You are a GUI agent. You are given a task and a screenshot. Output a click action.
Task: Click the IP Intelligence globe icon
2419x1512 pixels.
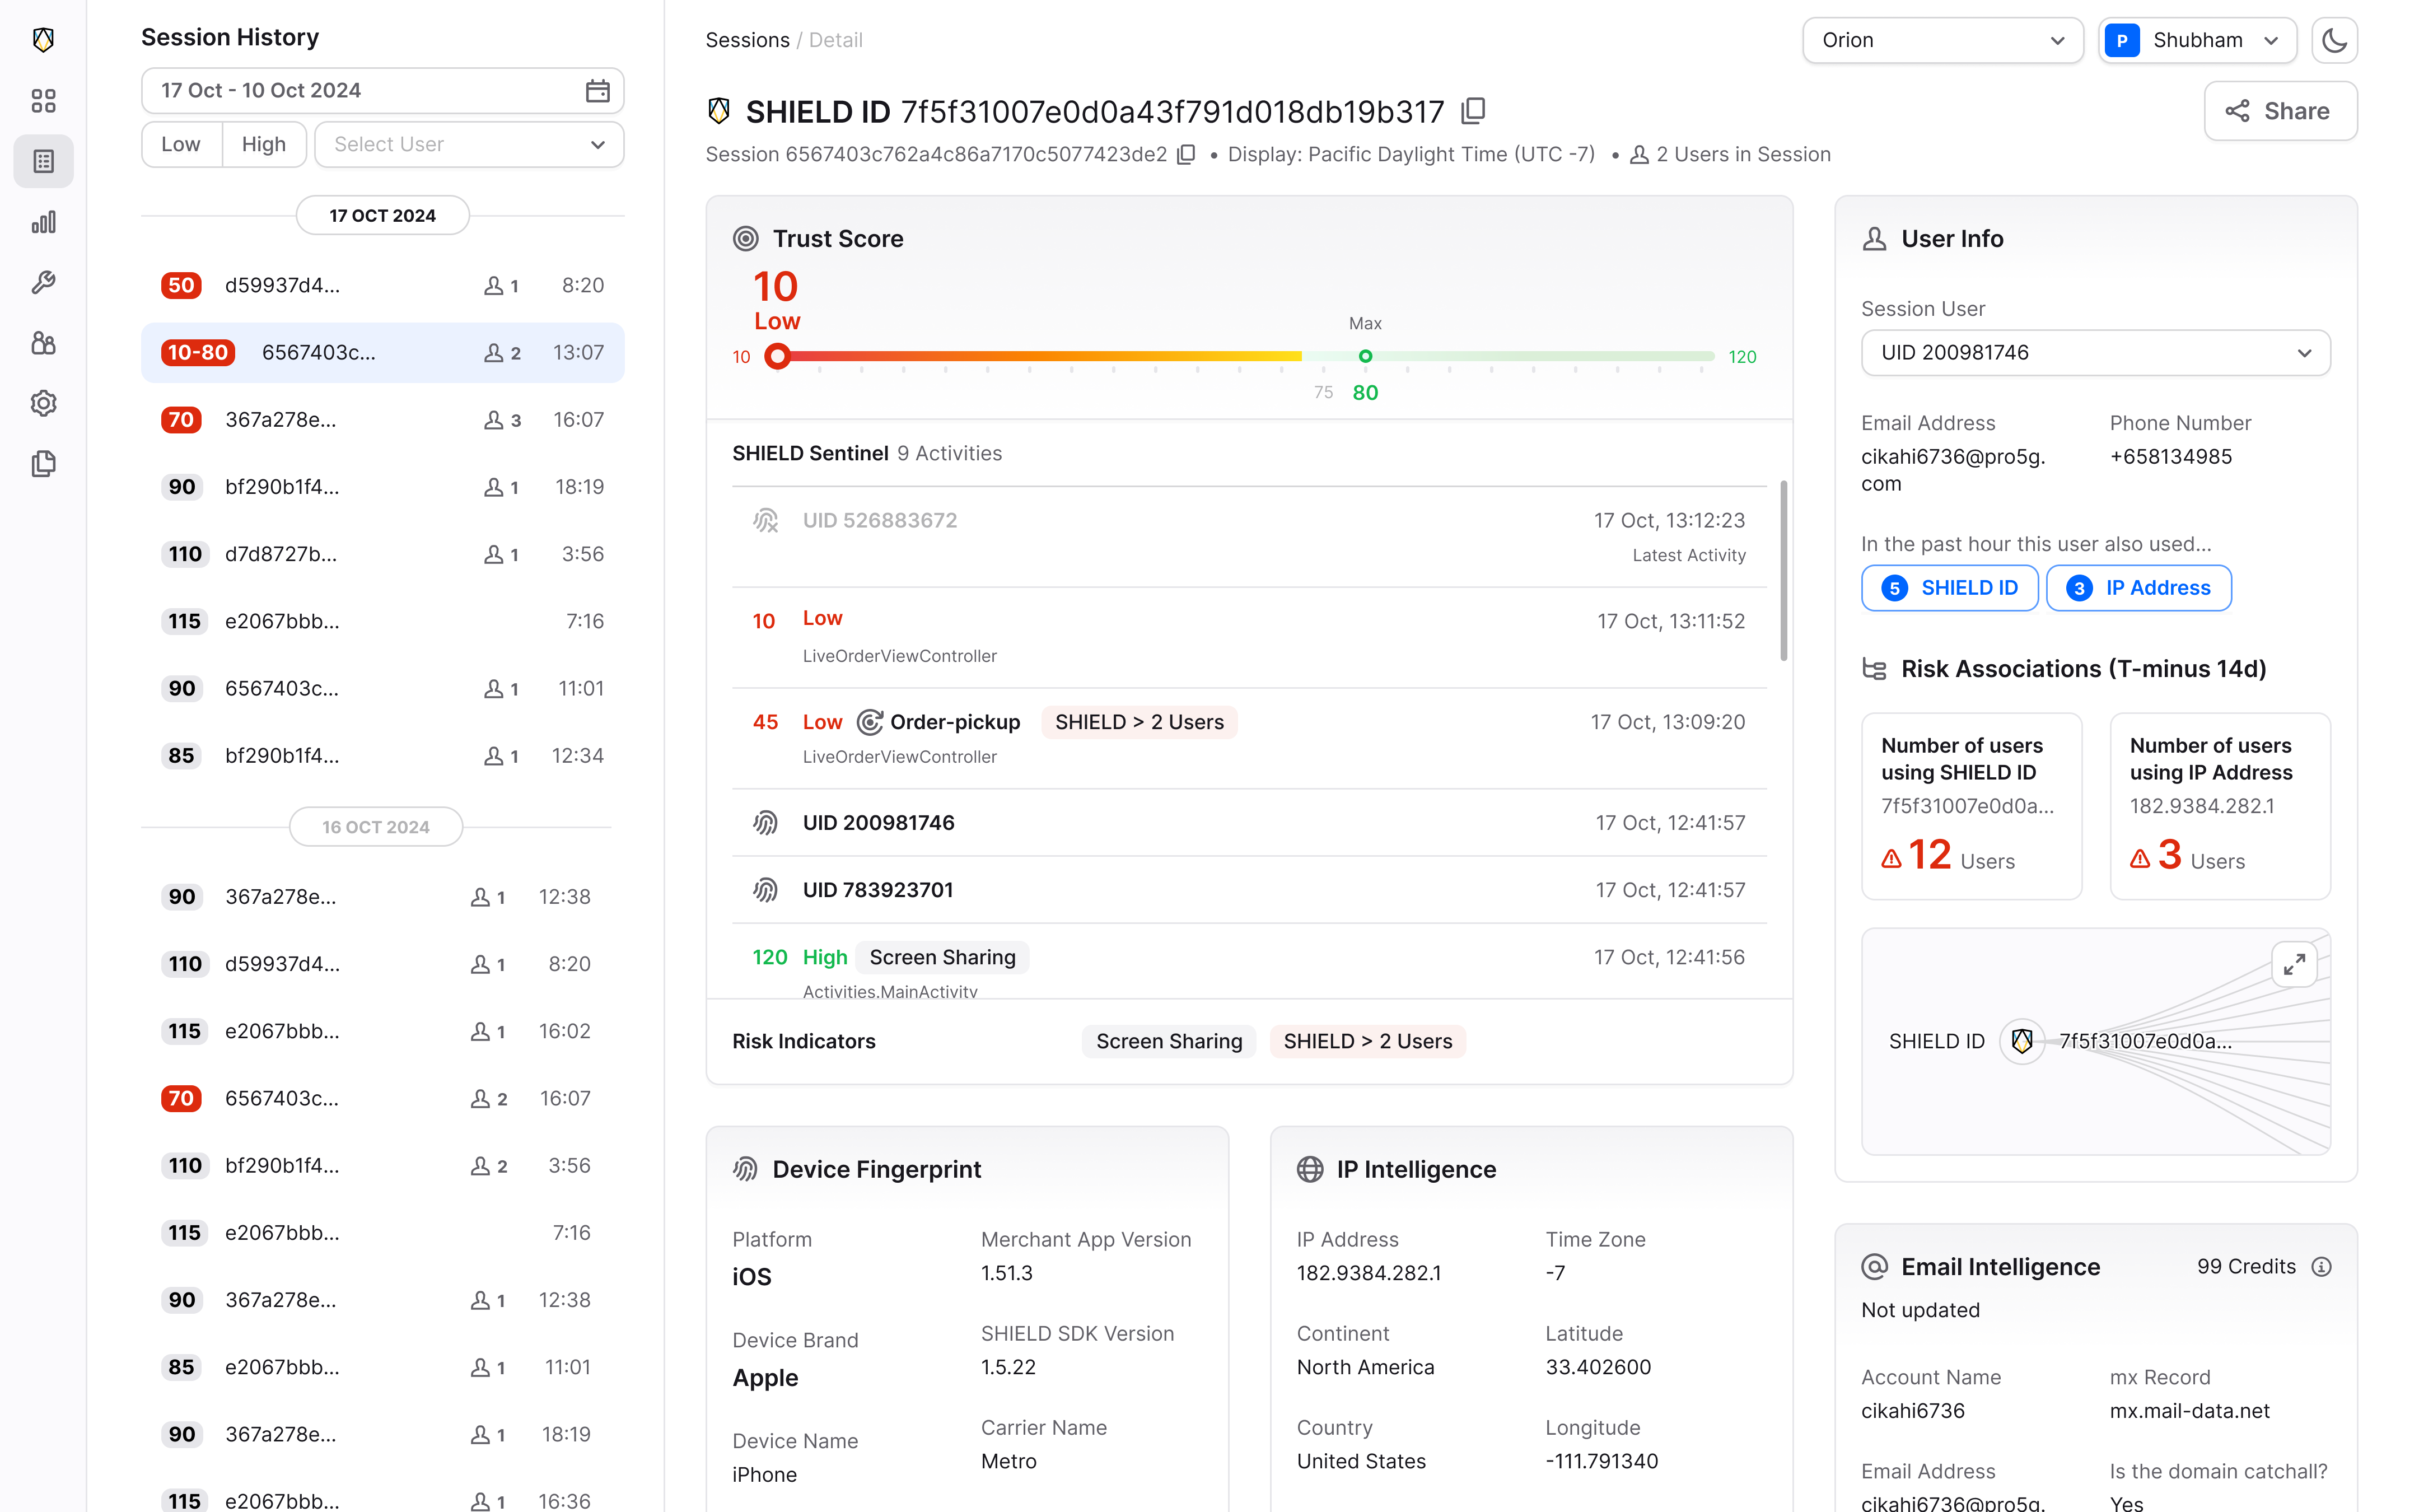pyautogui.click(x=1310, y=1169)
